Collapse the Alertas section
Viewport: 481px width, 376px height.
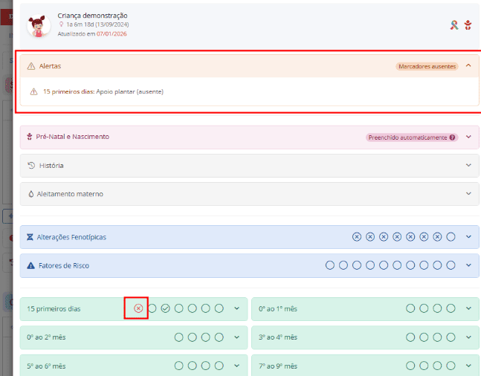pyautogui.click(x=468, y=66)
